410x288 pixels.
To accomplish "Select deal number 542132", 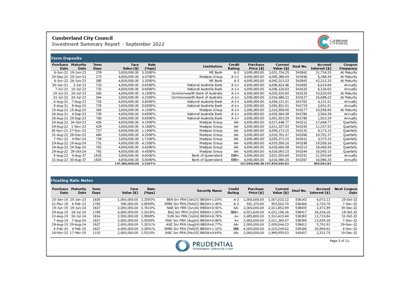I will click(x=301, y=130).
